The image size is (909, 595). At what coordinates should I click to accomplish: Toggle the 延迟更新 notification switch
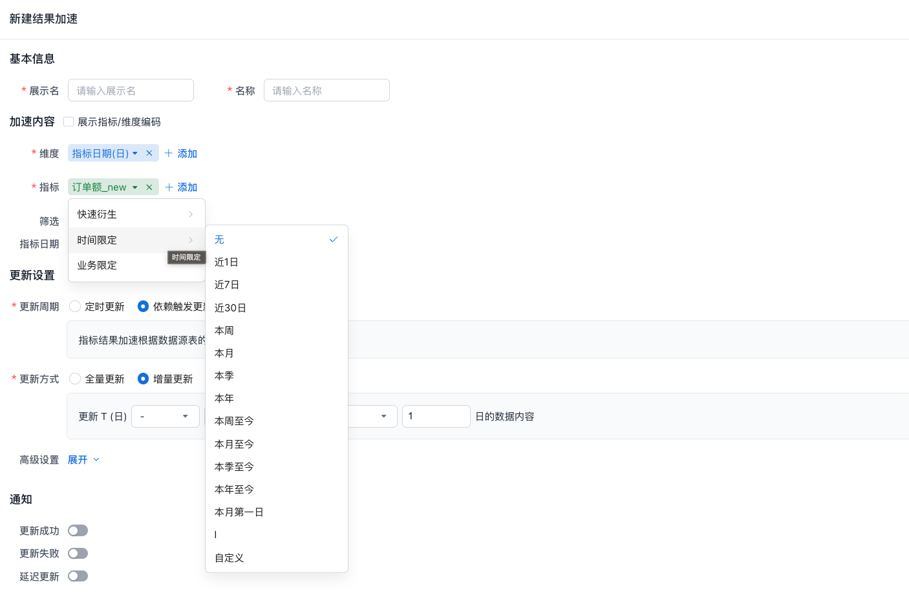pos(78,576)
